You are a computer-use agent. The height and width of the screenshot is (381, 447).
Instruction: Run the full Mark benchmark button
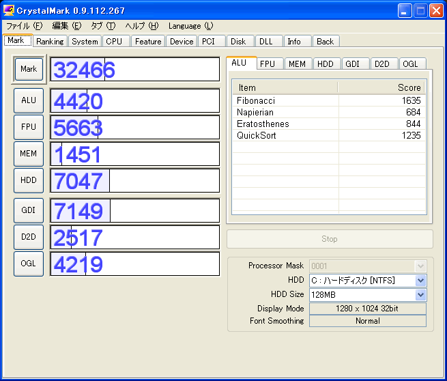coord(29,69)
